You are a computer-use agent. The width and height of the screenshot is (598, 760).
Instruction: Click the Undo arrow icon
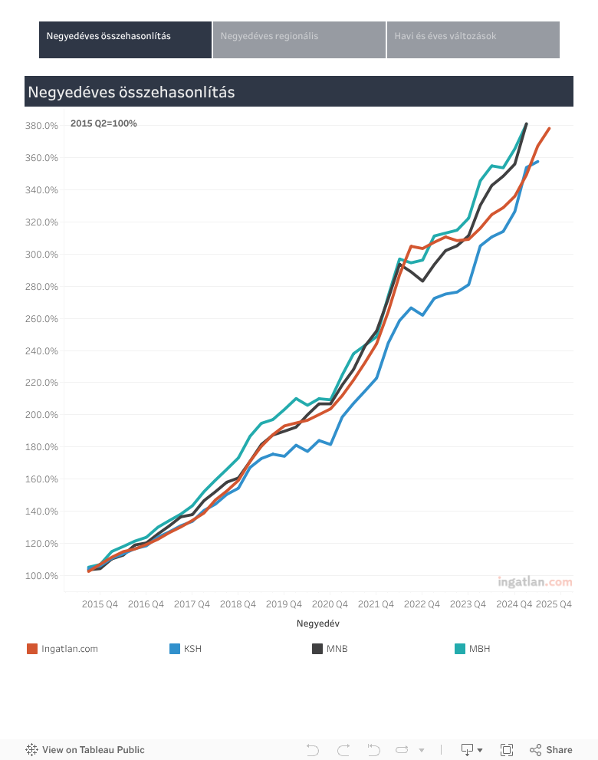pos(312,750)
